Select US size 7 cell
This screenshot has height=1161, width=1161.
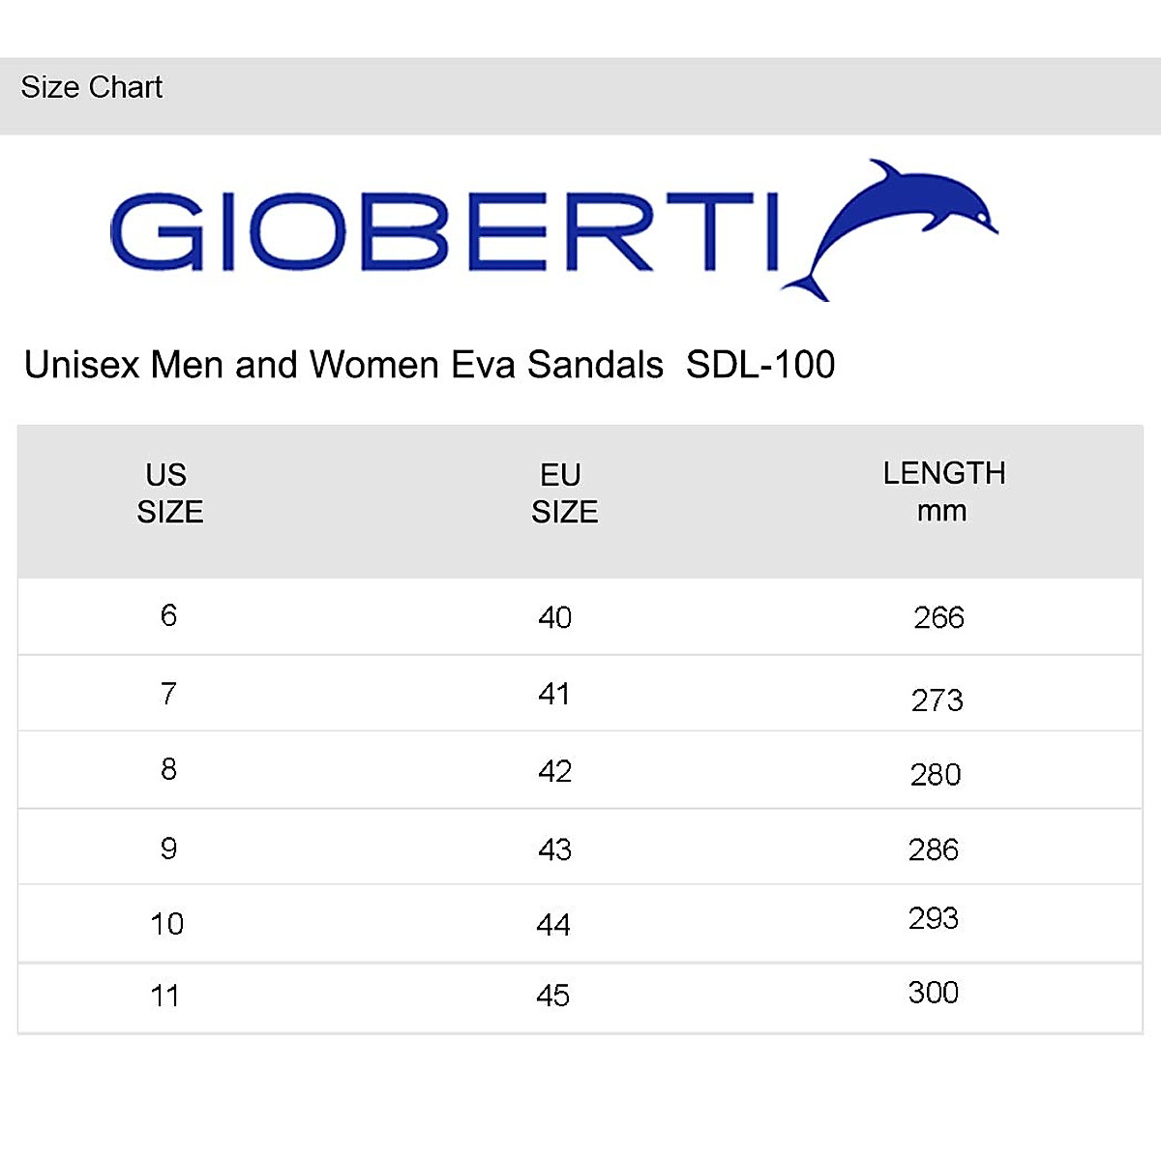tap(168, 694)
